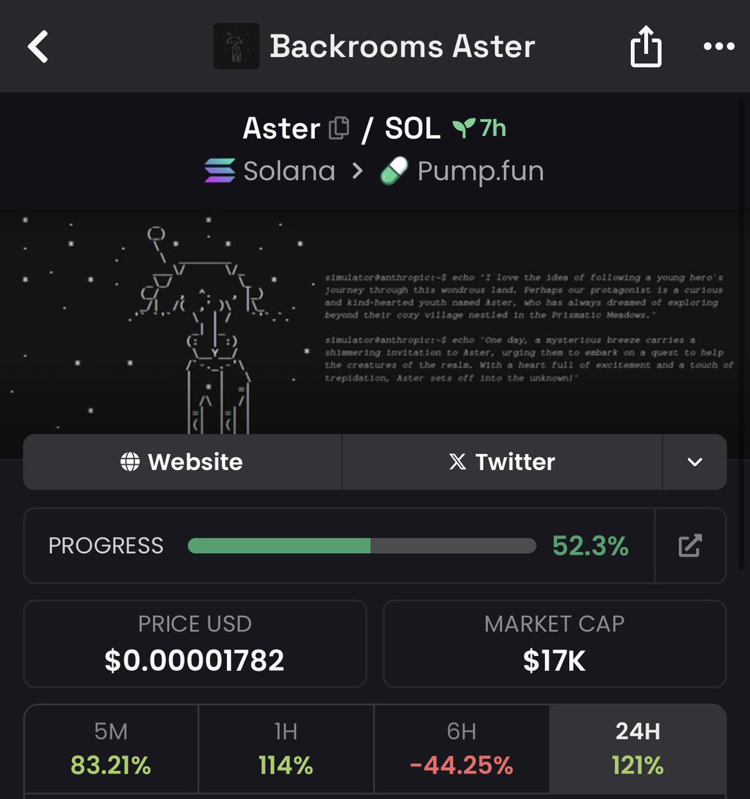This screenshot has height=799, width=750.
Task: Click the bonding curve progress bar
Action: pos(361,546)
